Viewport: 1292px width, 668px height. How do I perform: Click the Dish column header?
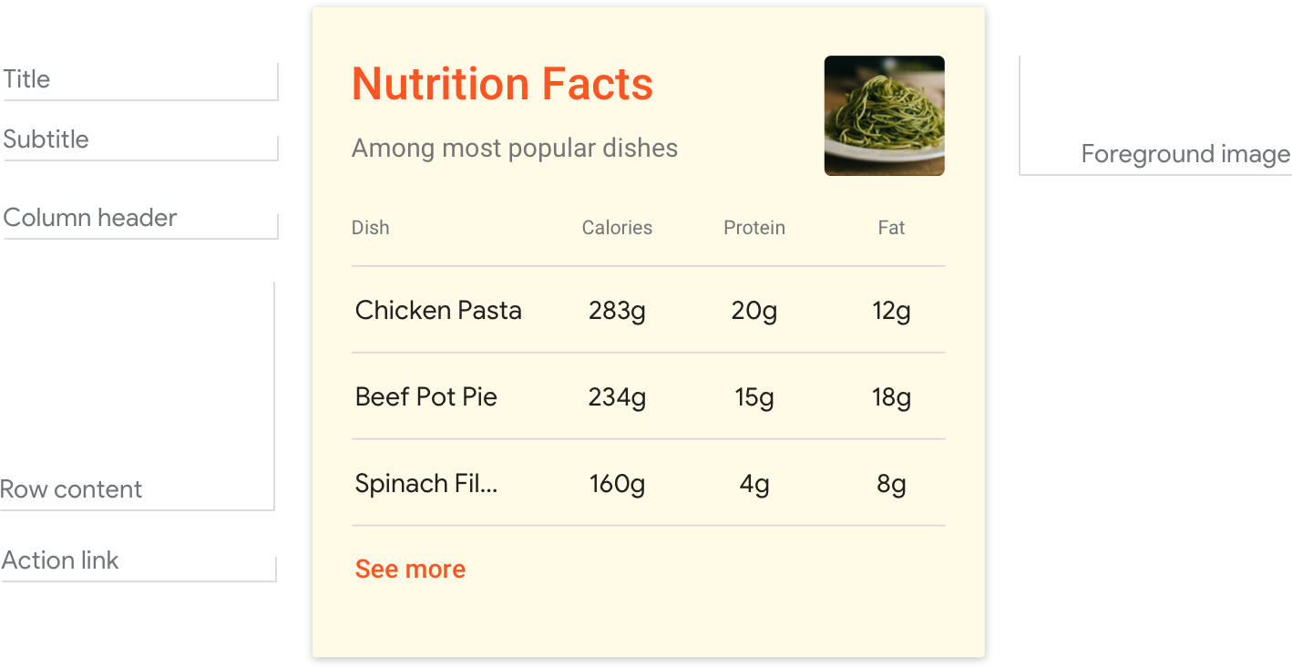(370, 228)
